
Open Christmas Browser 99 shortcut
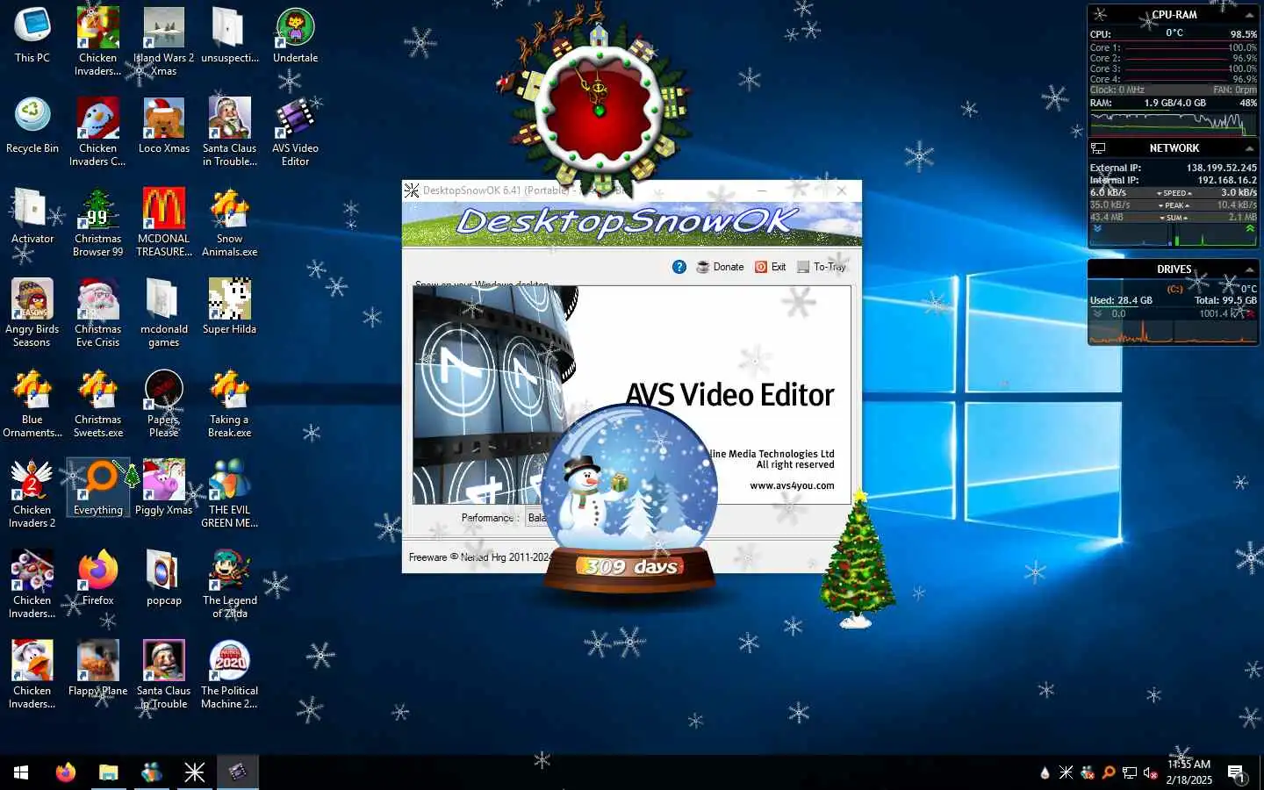click(97, 221)
